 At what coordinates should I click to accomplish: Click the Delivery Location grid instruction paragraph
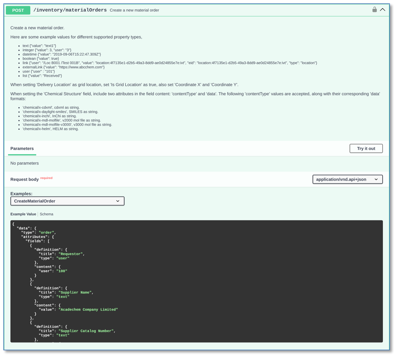[x=124, y=85]
